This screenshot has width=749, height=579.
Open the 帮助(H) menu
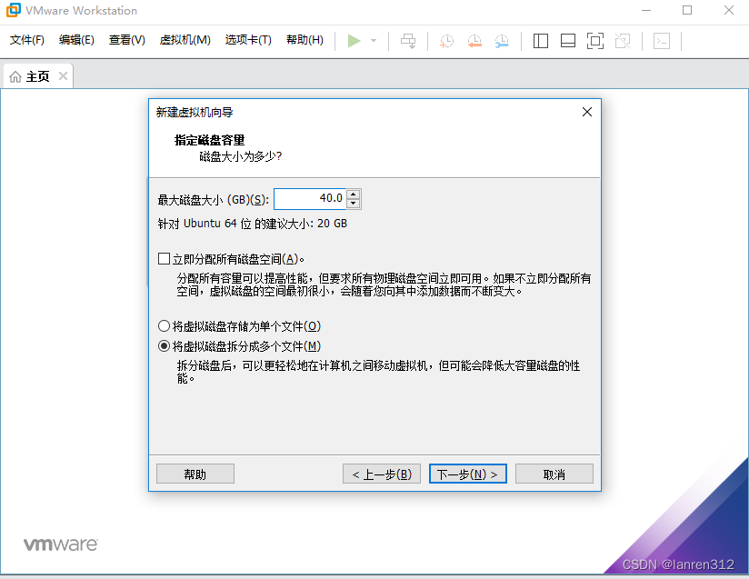coord(305,40)
